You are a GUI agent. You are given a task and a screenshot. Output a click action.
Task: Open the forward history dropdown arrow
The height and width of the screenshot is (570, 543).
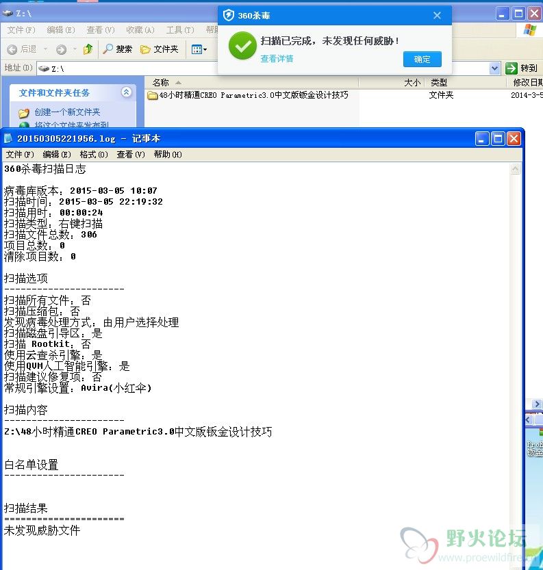(x=75, y=49)
